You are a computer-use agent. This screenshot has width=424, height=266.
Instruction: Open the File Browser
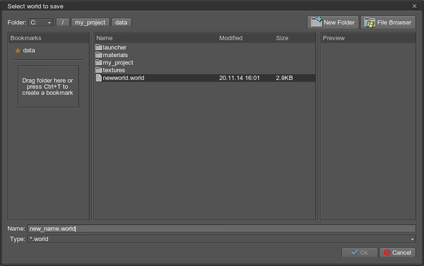tap(388, 23)
